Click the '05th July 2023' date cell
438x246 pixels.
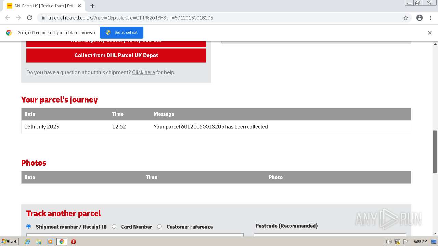[x=42, y=127]
